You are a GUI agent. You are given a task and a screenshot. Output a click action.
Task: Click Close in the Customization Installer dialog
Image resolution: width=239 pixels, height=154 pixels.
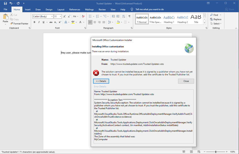[x=186, y=81]
